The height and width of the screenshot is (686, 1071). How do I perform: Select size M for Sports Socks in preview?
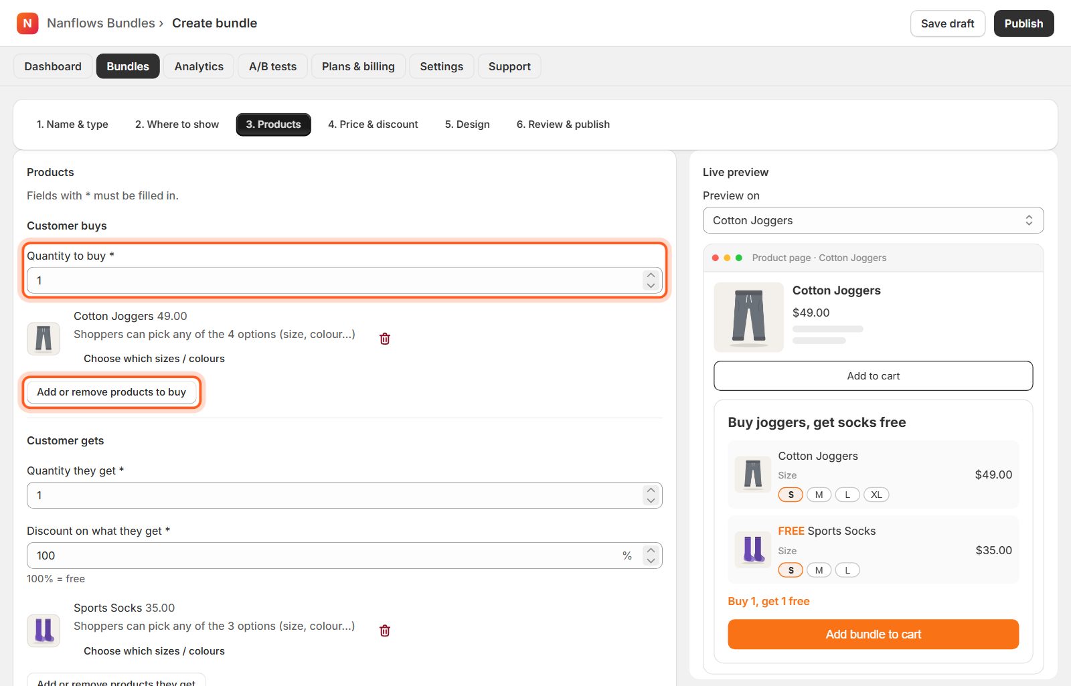[819, 570]
